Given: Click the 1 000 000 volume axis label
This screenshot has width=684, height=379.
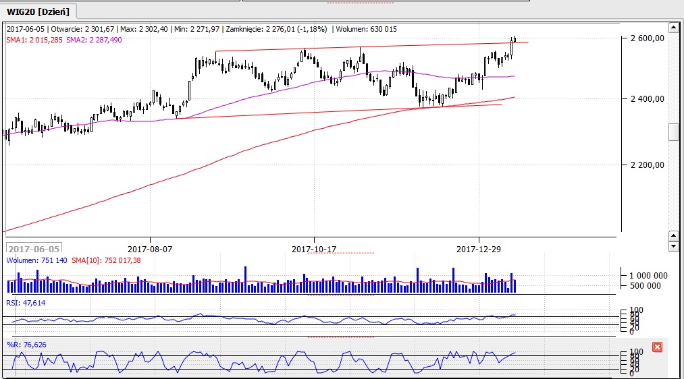Looking at the screenshot, I should pyautogui.click(x=648, y=275).
